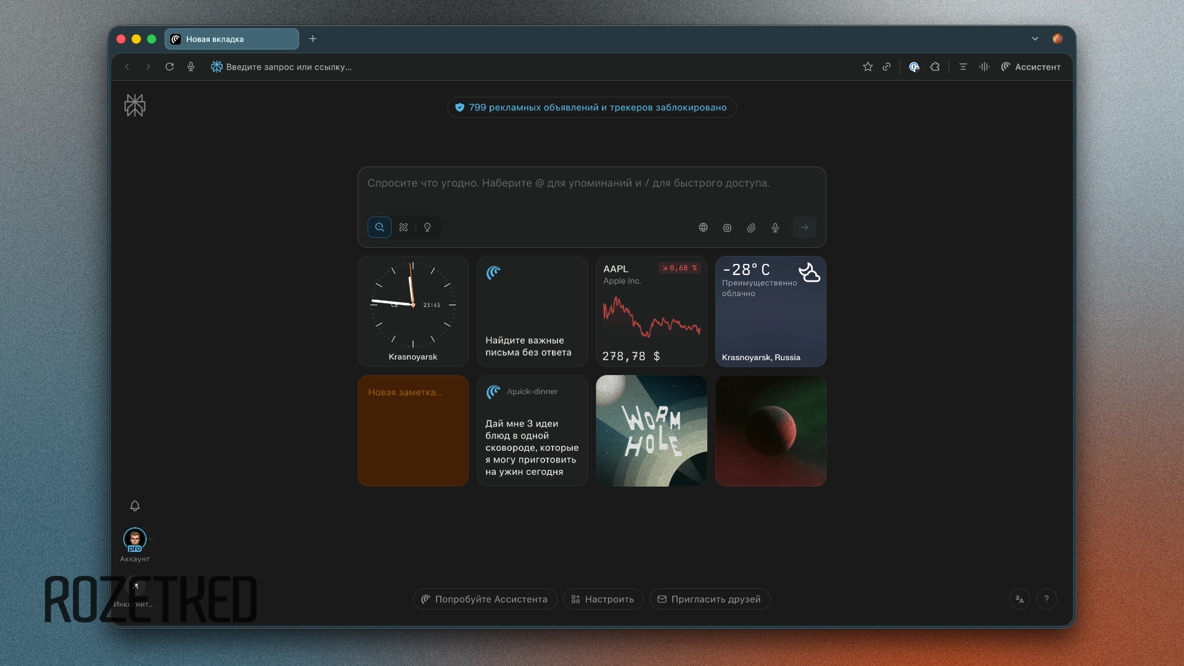Switch to the Labs lightbulb mode
Screen dimensions: 1184x666
pyautogui.click(x=427, y=228)
